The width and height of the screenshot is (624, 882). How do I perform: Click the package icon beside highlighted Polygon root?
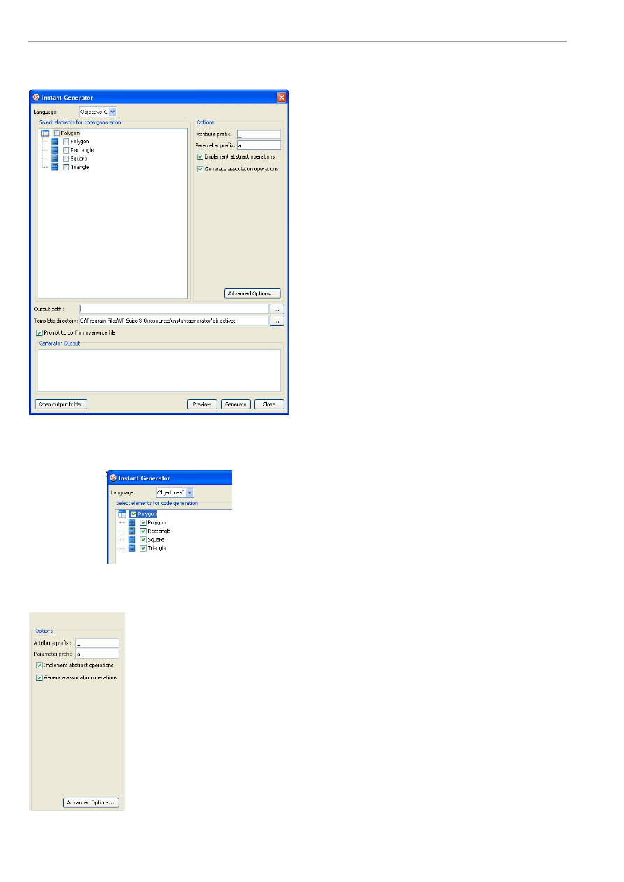point(122,515)
